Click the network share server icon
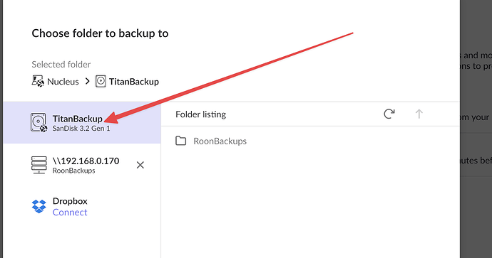This screenshot has height=258, width=492. 39,165
